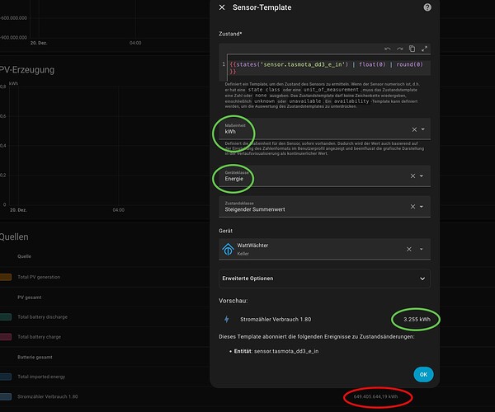Screen dimensions: 495x412
Task: Redo the template editor change
Action: [x=399, y=49]
